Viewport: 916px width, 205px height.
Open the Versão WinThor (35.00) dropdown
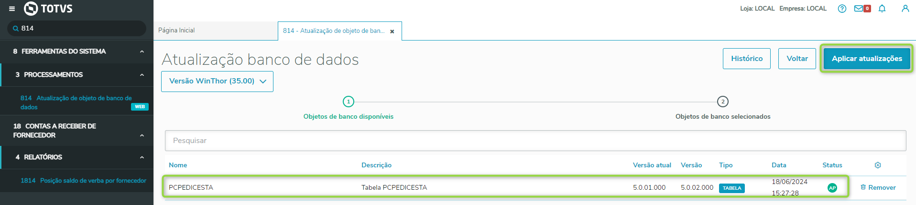pos(217,81)
